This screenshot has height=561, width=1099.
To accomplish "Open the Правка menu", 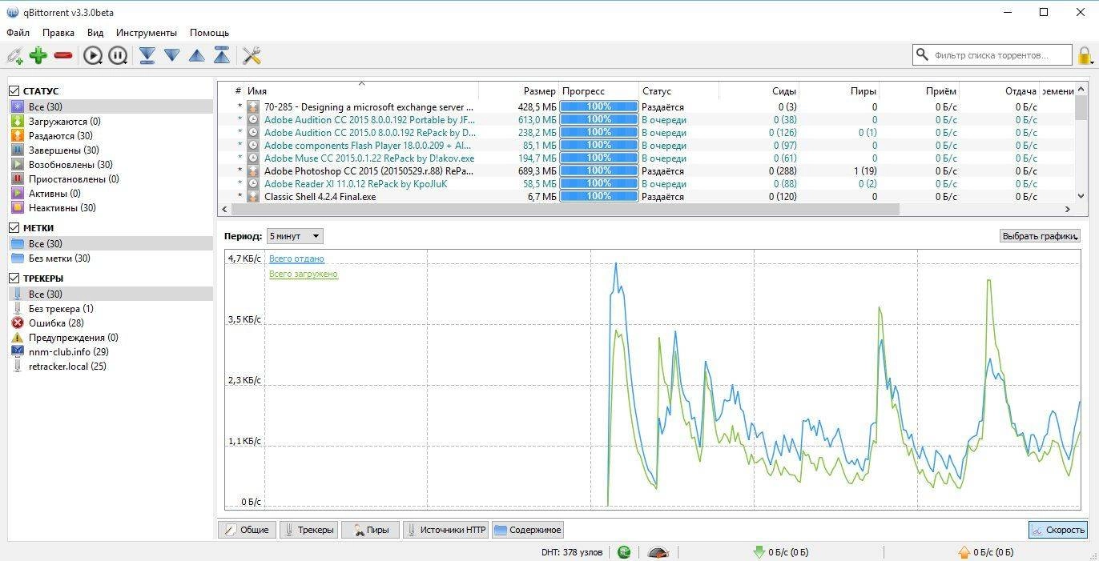I will (58, 33).
